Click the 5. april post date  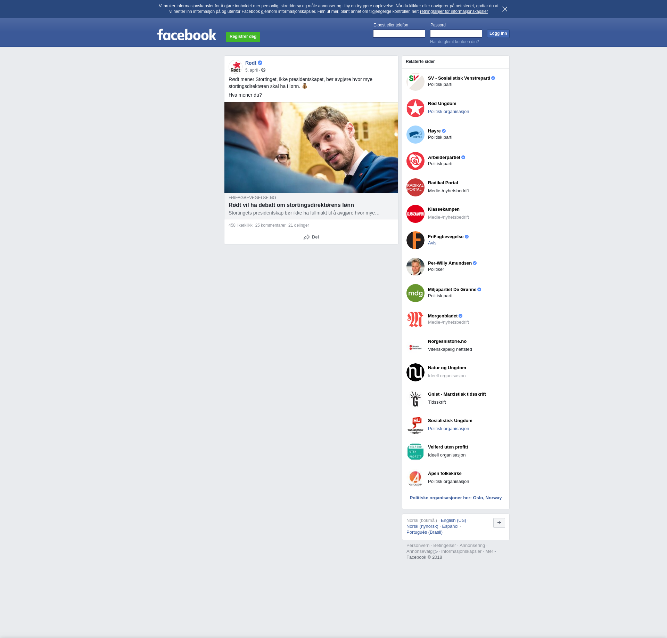(252, 70)
